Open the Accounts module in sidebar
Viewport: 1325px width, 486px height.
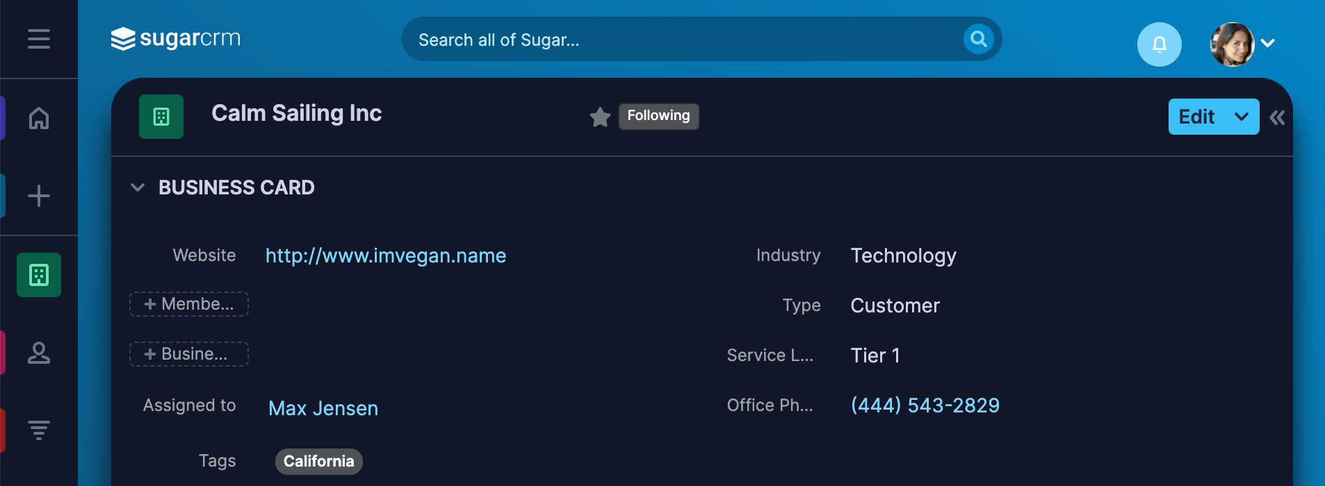pyautogui.click(x=39, y=275)
